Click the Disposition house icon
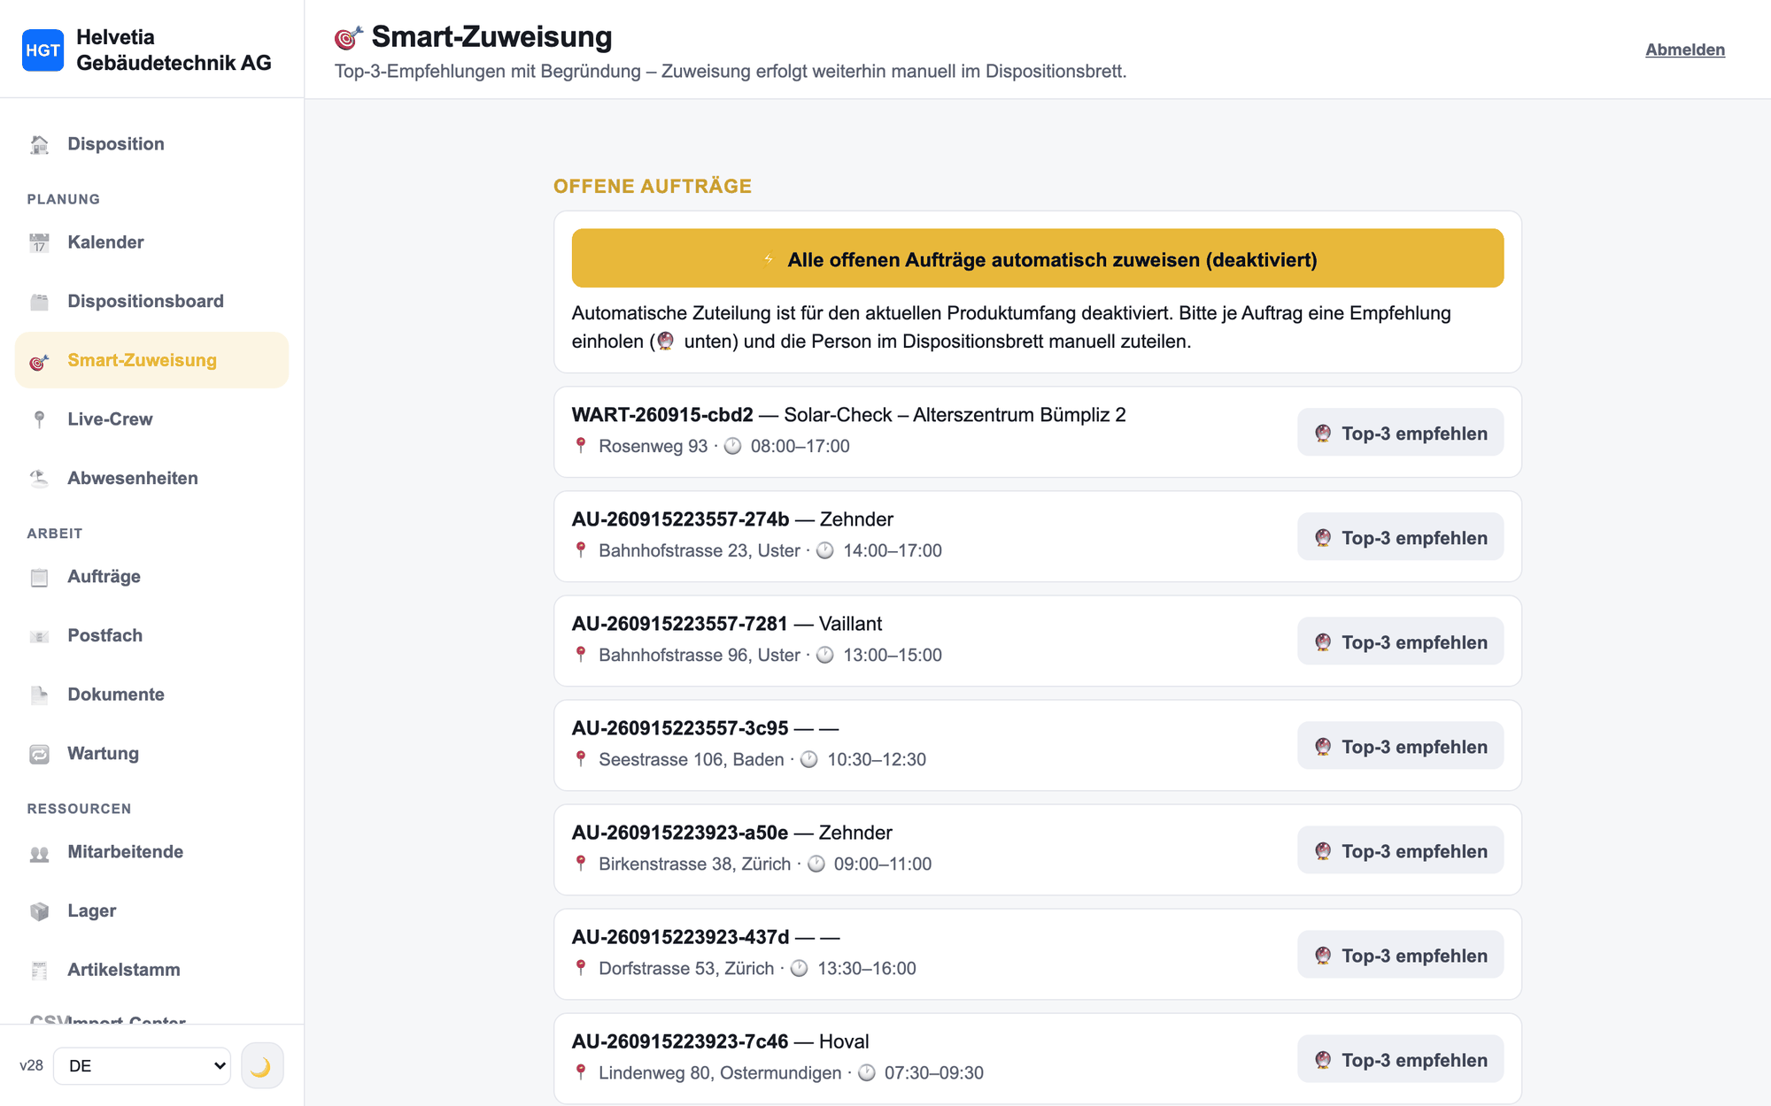Viewport: 1771px width, 1106px height. [39, 144]
